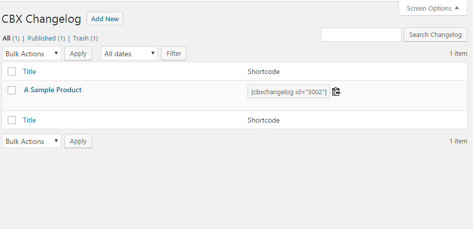The image size is (473, 229).
Task: Toggle the footer select-all checkbox
Action: [x=12, y=120]
